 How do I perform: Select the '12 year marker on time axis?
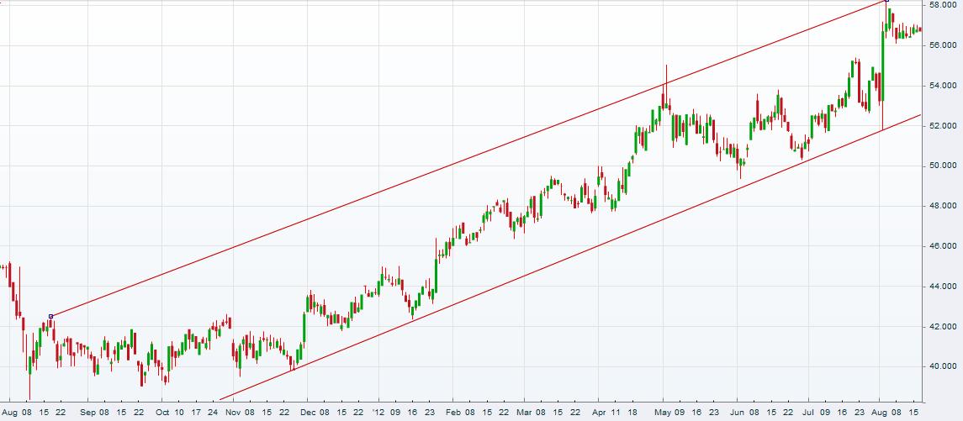point(379,413)
